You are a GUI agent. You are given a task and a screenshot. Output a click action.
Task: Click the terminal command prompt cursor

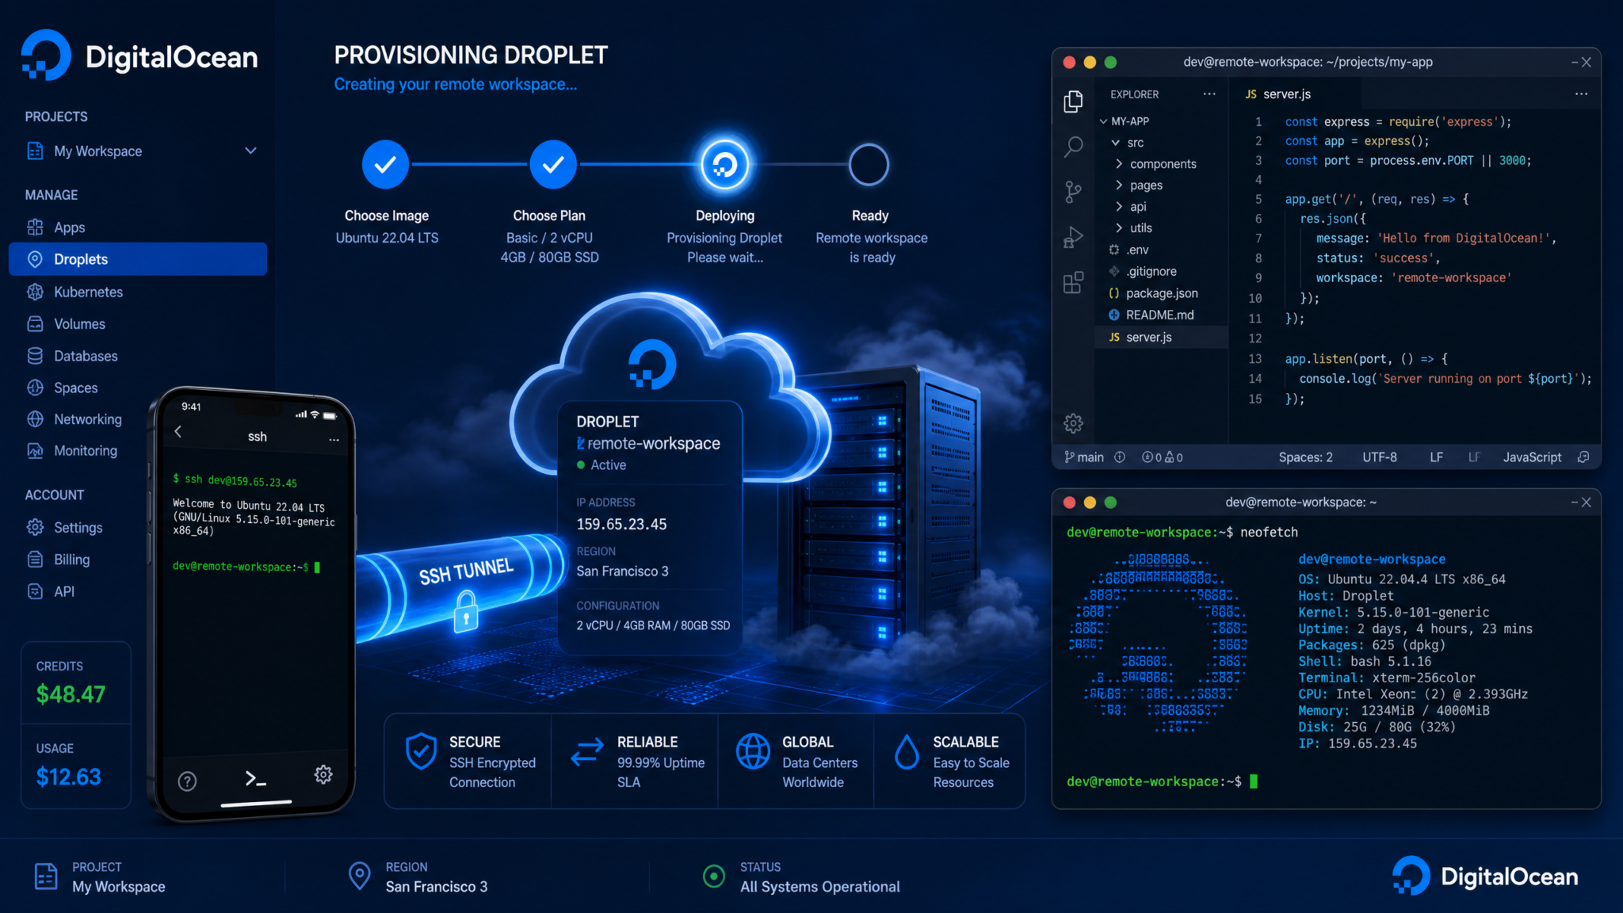click(x=1254, y=781)
